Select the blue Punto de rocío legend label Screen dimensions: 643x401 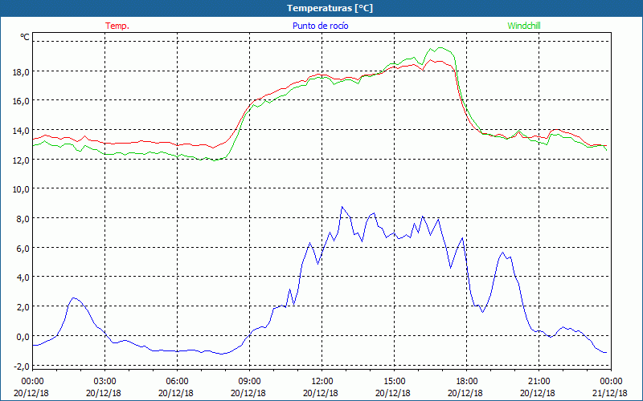pyautogui.click(x=320, y=26)
